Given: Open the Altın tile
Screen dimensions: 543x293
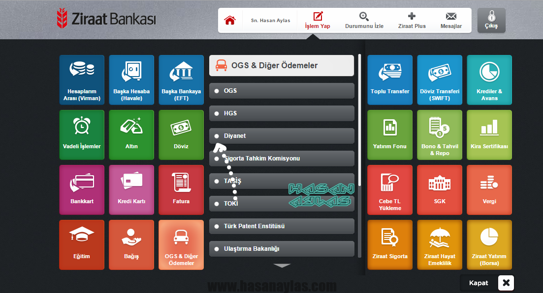Looking at the screenshot, I should [131, 134].
